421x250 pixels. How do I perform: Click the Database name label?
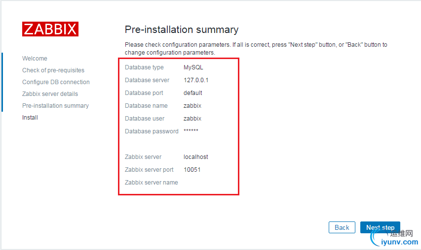[x=146, y=106]
